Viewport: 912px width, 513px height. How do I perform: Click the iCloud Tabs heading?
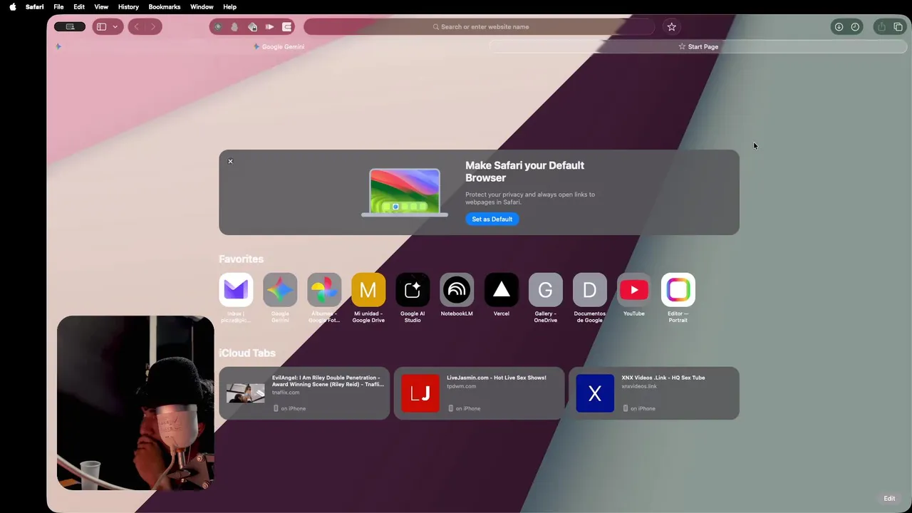point(247,353)
